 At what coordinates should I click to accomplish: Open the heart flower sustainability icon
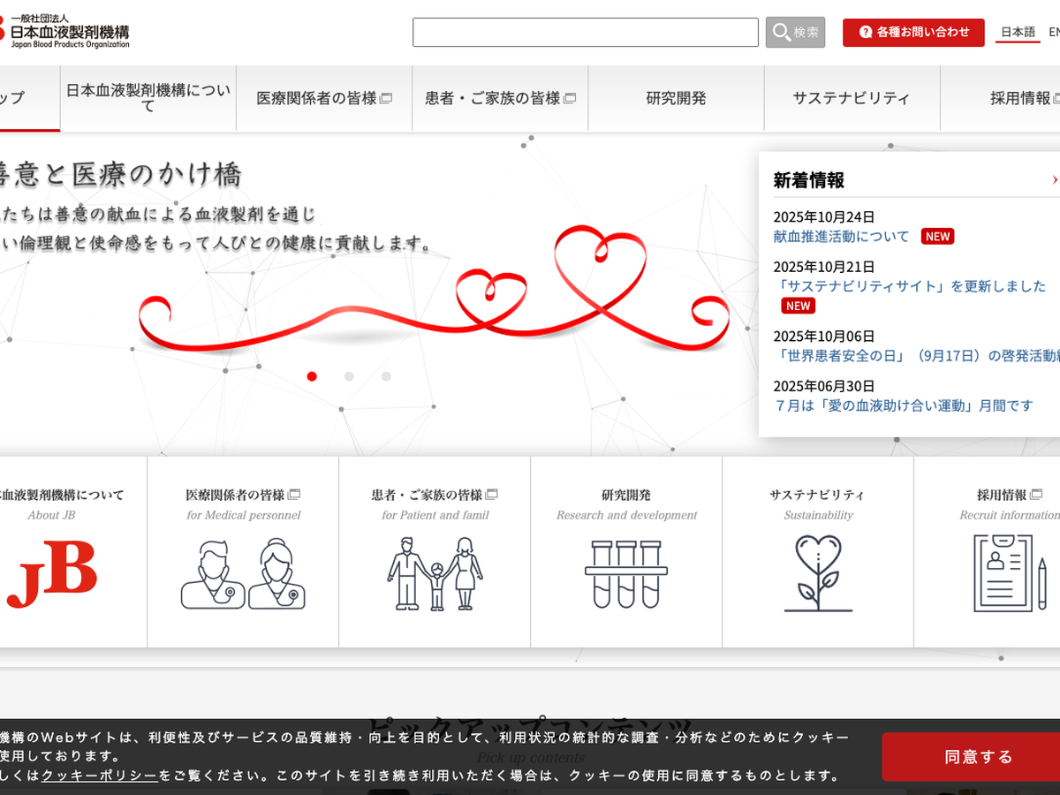(x=818, y=574)
